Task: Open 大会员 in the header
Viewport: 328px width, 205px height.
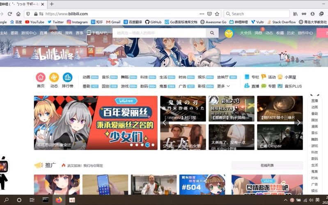Action: (245, 33)
